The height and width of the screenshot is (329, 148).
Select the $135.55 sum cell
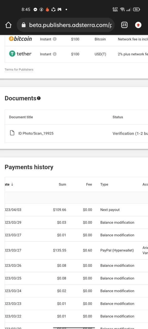click(x=60, y=250)
